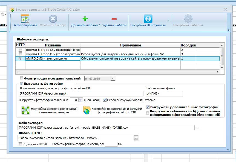
Task: Click order value 1 cell
Action: (188, 58)
